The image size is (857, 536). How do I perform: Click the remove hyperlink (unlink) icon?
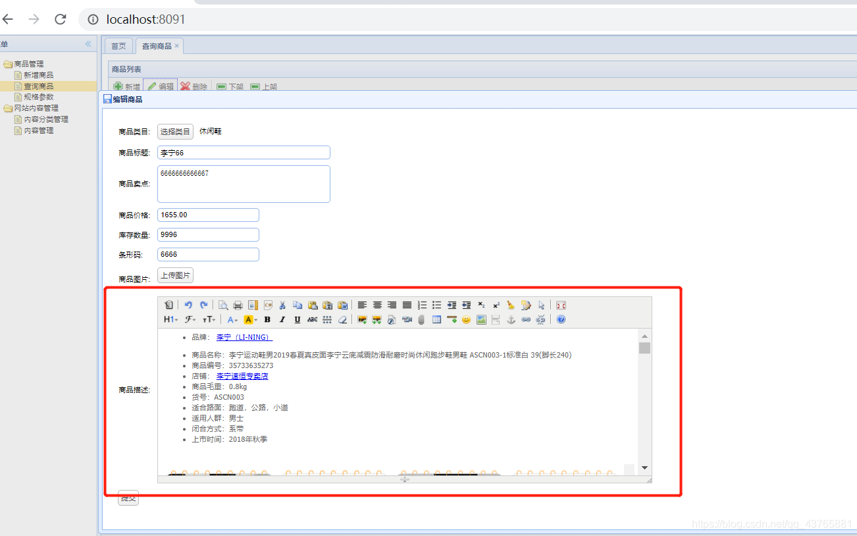(x=540, y=319)
